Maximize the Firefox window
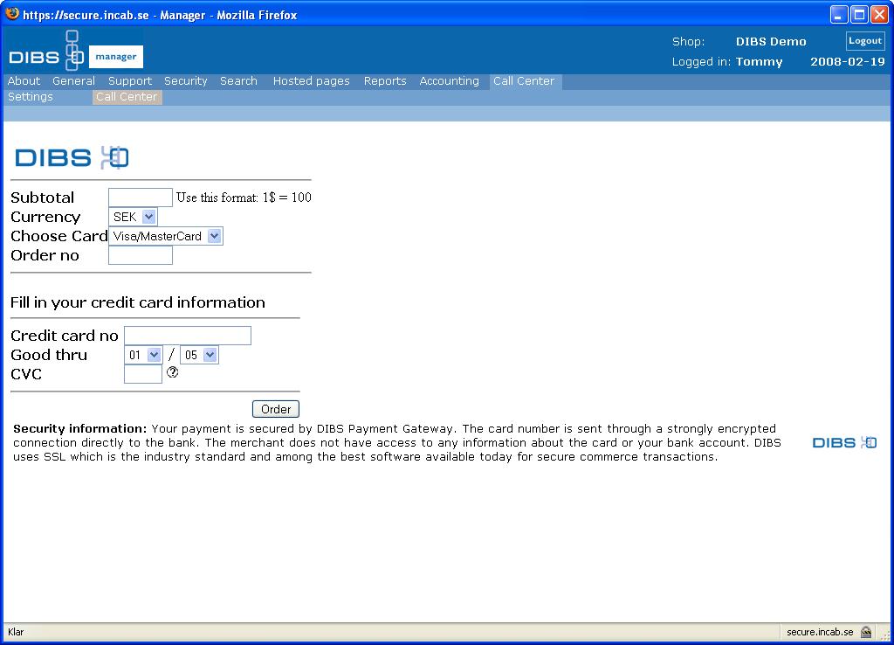The image size is (894, 645). (x=859, y=14)
